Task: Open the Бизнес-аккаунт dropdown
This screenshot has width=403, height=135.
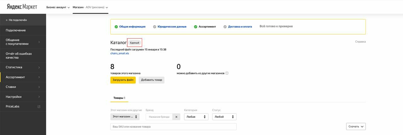Action: pyautogui.click(x=58, y=7)
